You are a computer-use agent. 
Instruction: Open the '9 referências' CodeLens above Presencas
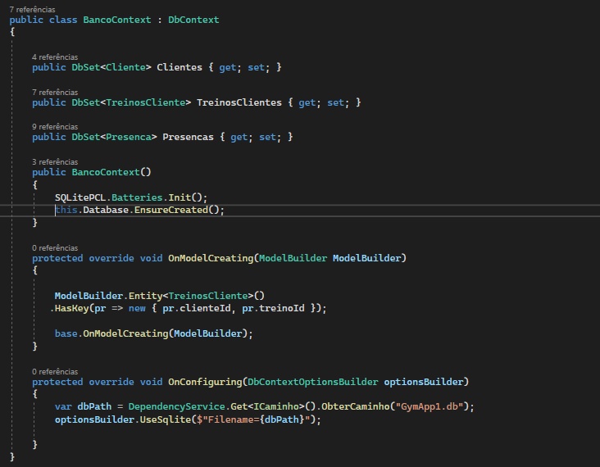tap(55, 127)
